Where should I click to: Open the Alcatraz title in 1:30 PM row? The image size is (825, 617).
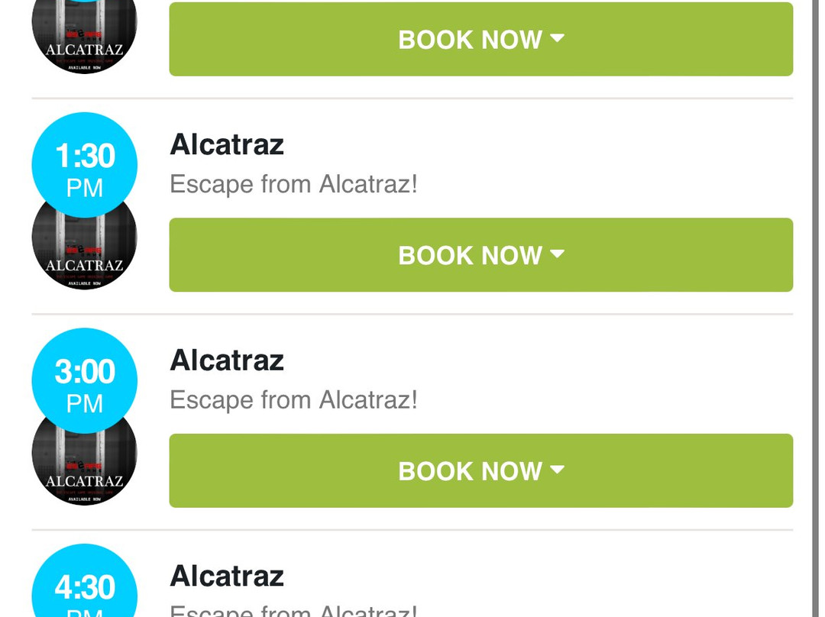[x=227, y=144]
